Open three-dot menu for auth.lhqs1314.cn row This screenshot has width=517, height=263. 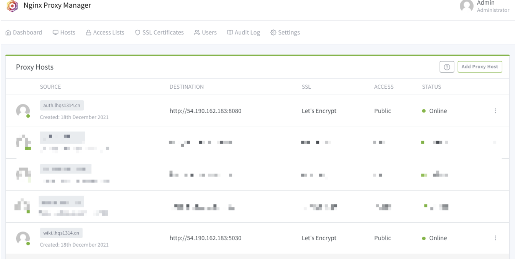(496, 111)
